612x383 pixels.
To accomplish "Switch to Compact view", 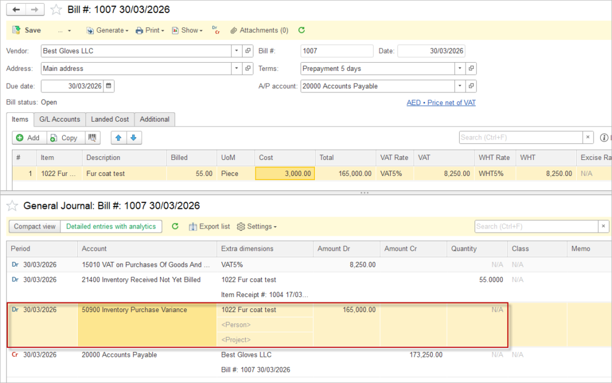I will (35, 227).
